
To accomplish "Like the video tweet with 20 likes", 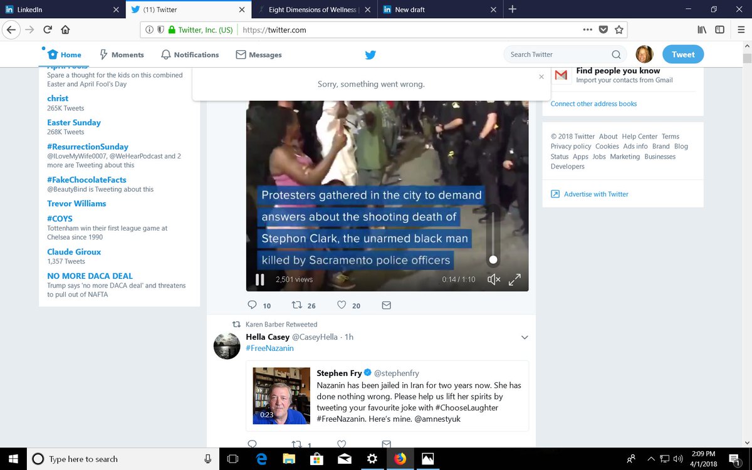I will pyautogui.click(x=342, y=305).
